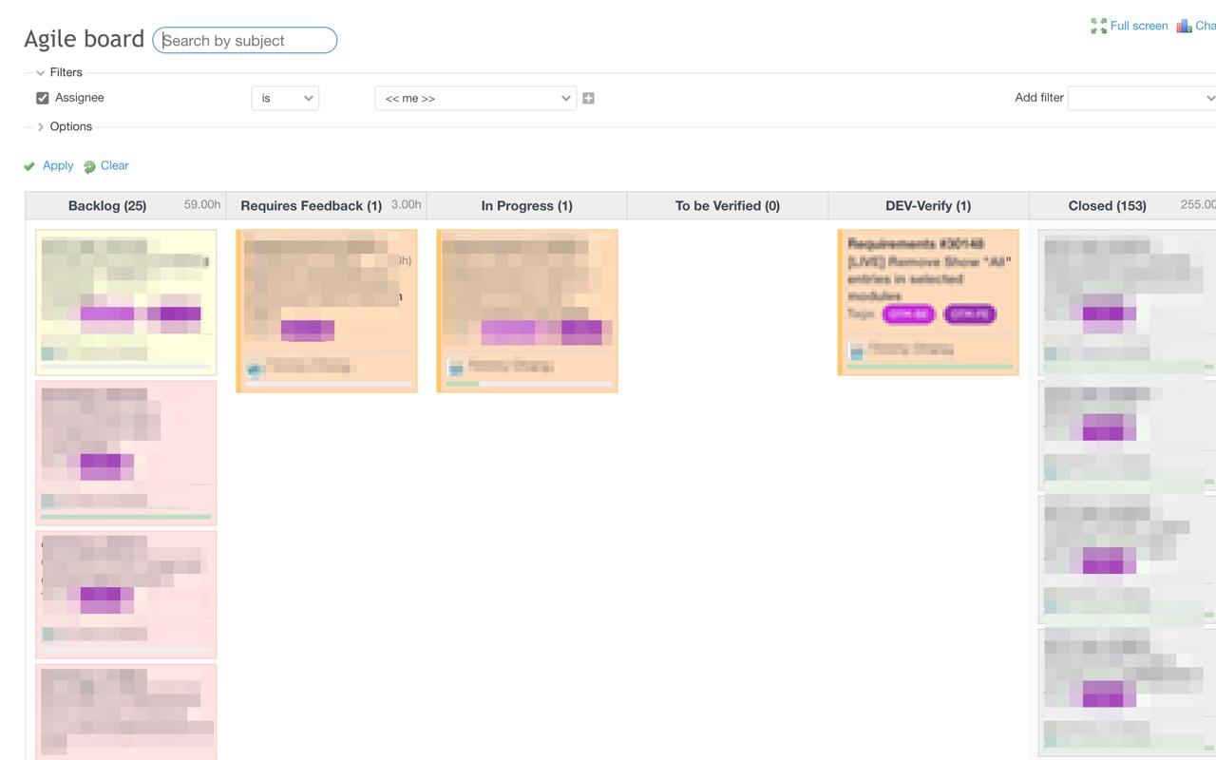Click the plus icon next to assignee value
Viewport: 1216px width, 760px height.
[x=589, y=98]
